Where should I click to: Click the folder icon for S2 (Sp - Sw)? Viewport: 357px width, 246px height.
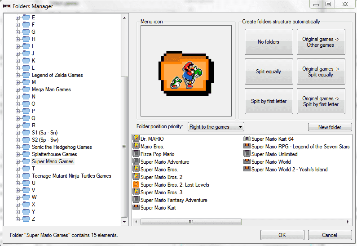[26, 140]
